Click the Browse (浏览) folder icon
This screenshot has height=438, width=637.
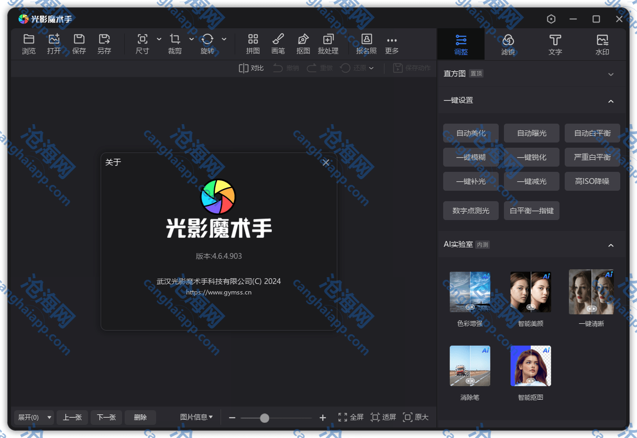[x=29, y=39]
